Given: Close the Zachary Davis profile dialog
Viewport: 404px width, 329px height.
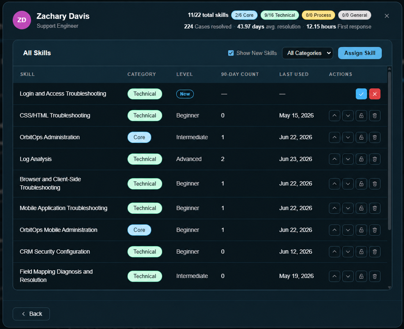Looking at the screenshot, I should click(x=387, y=16).
